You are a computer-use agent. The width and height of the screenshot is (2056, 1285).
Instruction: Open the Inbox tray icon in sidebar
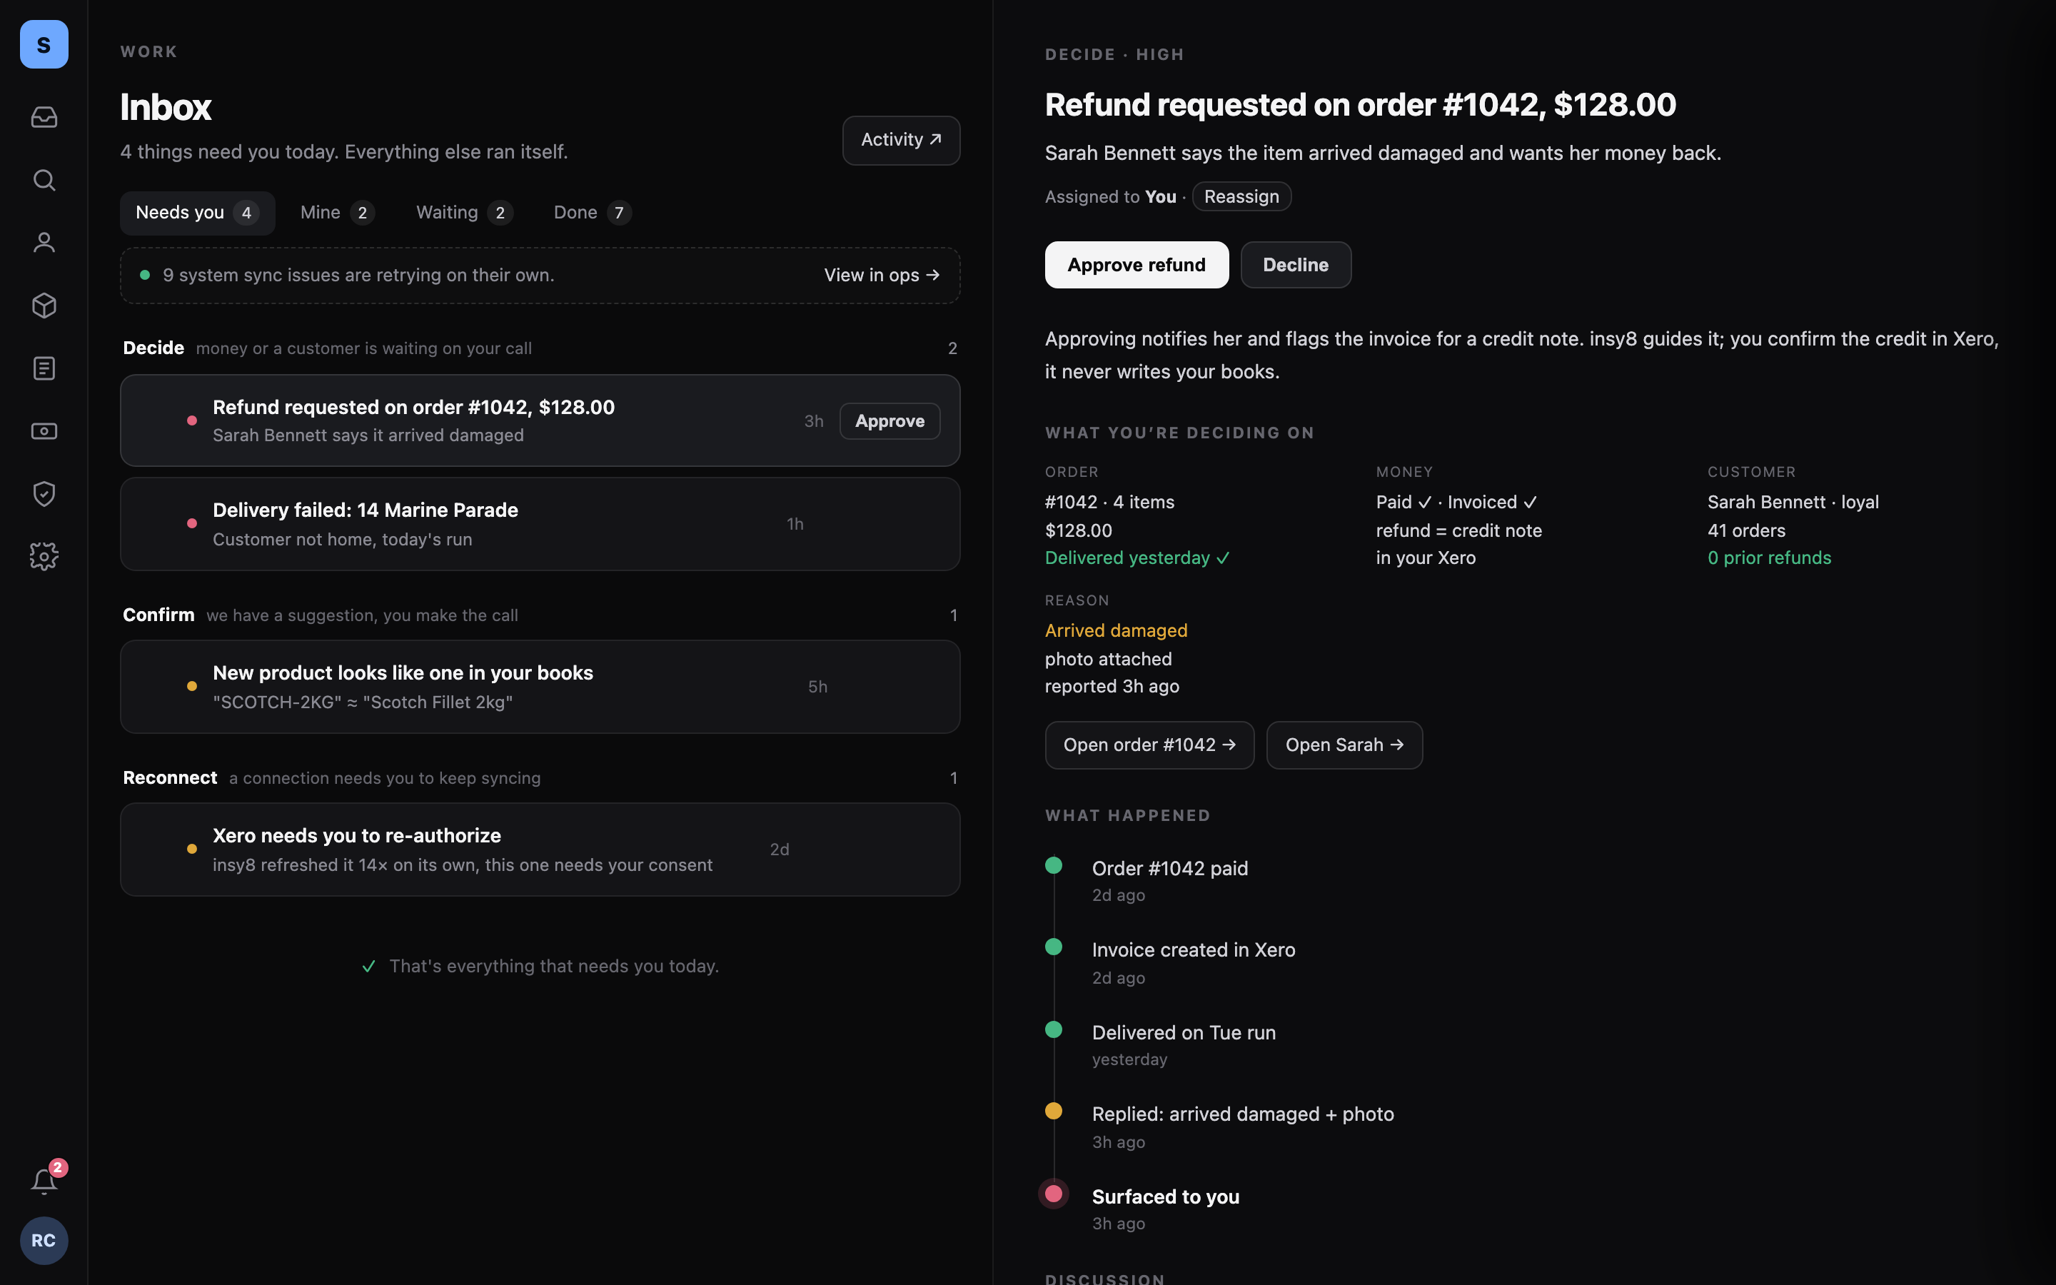point(44,117)
